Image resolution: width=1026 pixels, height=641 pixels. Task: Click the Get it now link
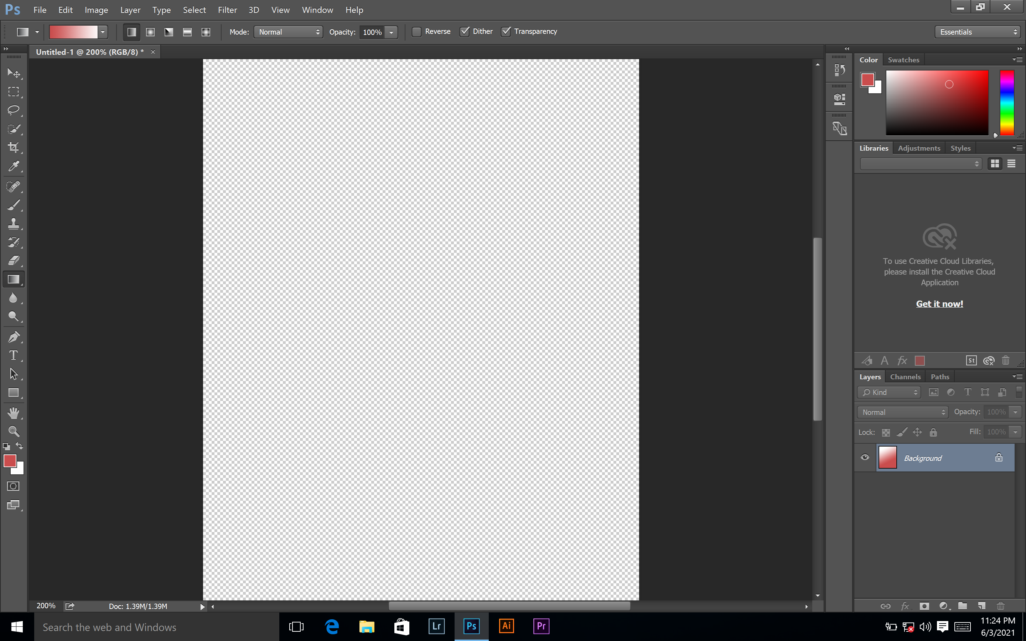(x=939, y=303)
